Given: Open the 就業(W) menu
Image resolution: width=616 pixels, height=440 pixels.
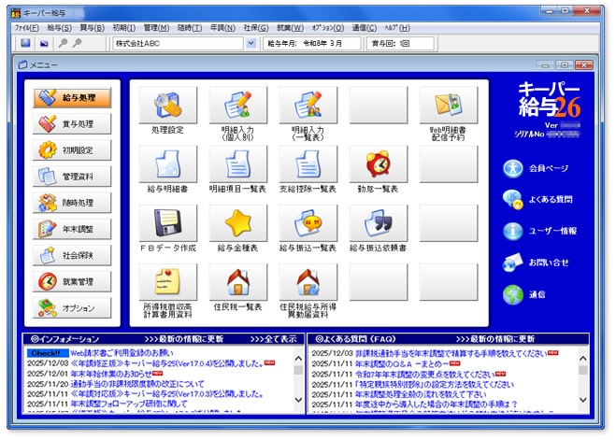Looking at the screenshot, I should [x=291, y=28].
